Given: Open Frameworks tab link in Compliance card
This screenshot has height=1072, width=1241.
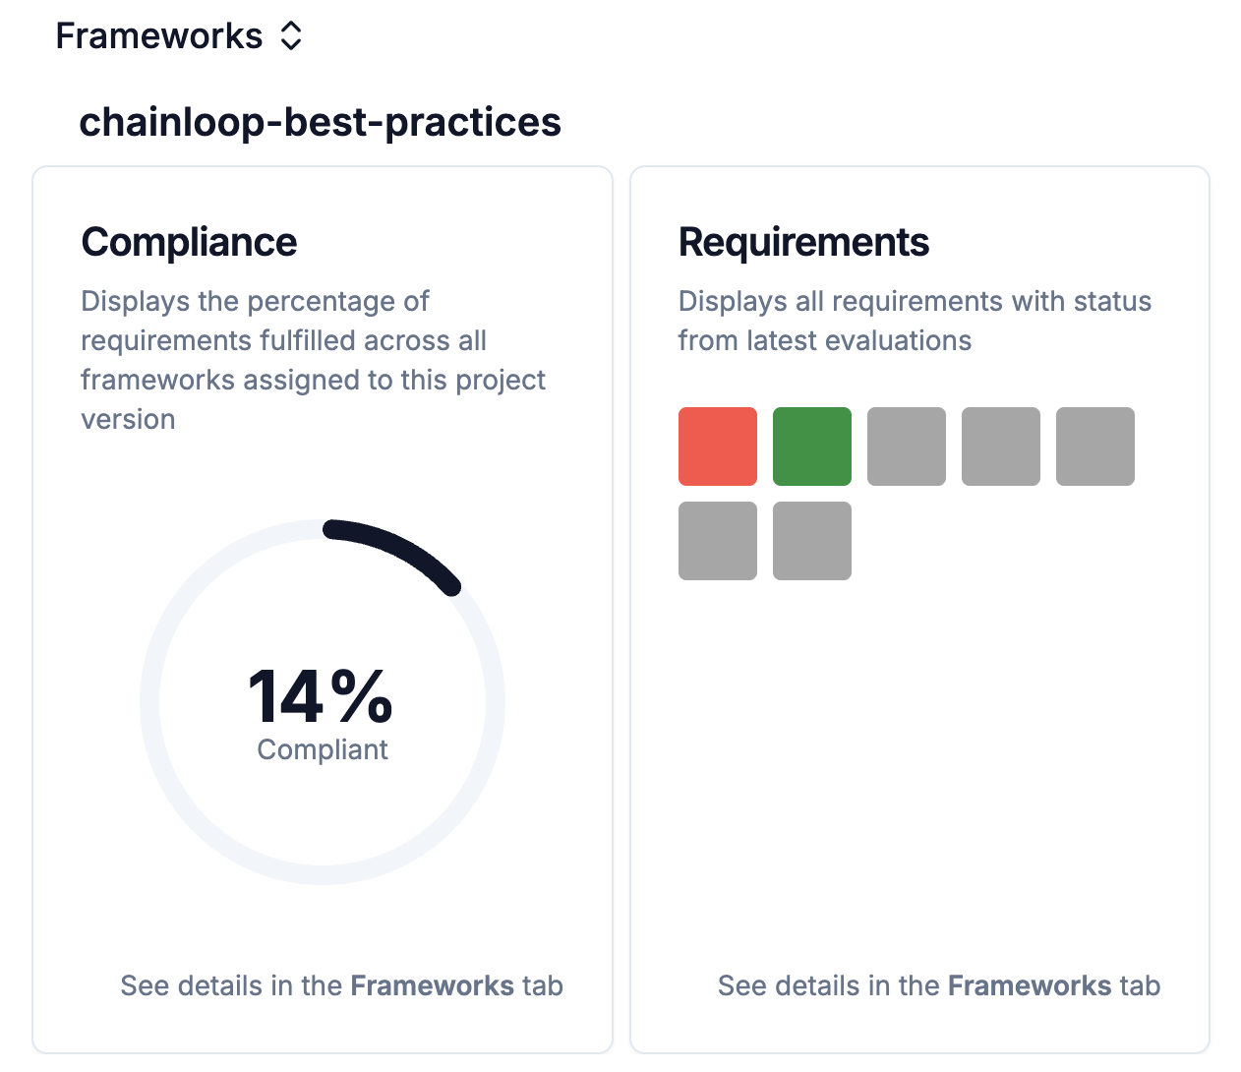Looking at the screenshot, I should pos(432,985).
